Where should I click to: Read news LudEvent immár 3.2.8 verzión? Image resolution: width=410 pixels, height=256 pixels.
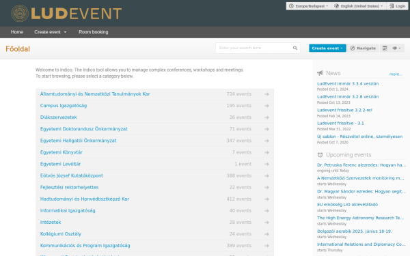coord(348,97)
